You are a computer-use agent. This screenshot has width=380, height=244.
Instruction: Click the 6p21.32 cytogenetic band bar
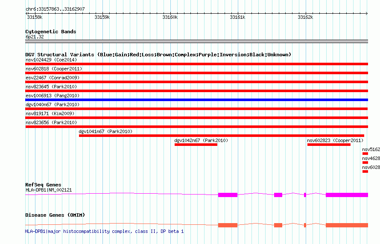[196, 41]
